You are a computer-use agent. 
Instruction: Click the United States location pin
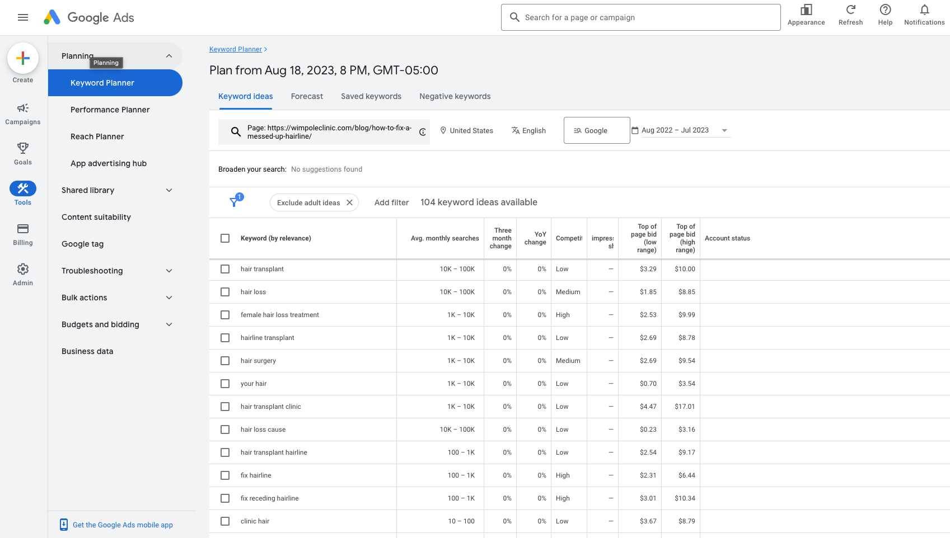click(443, 130)
